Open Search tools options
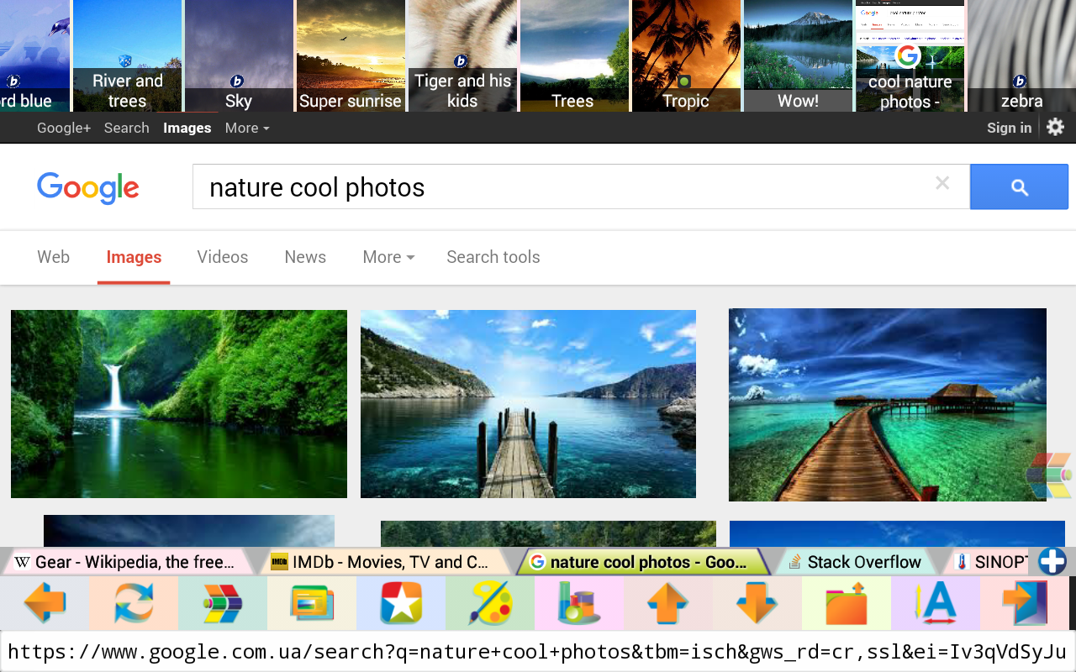The height and width of the screenshot is (672, 1076). 493,257
